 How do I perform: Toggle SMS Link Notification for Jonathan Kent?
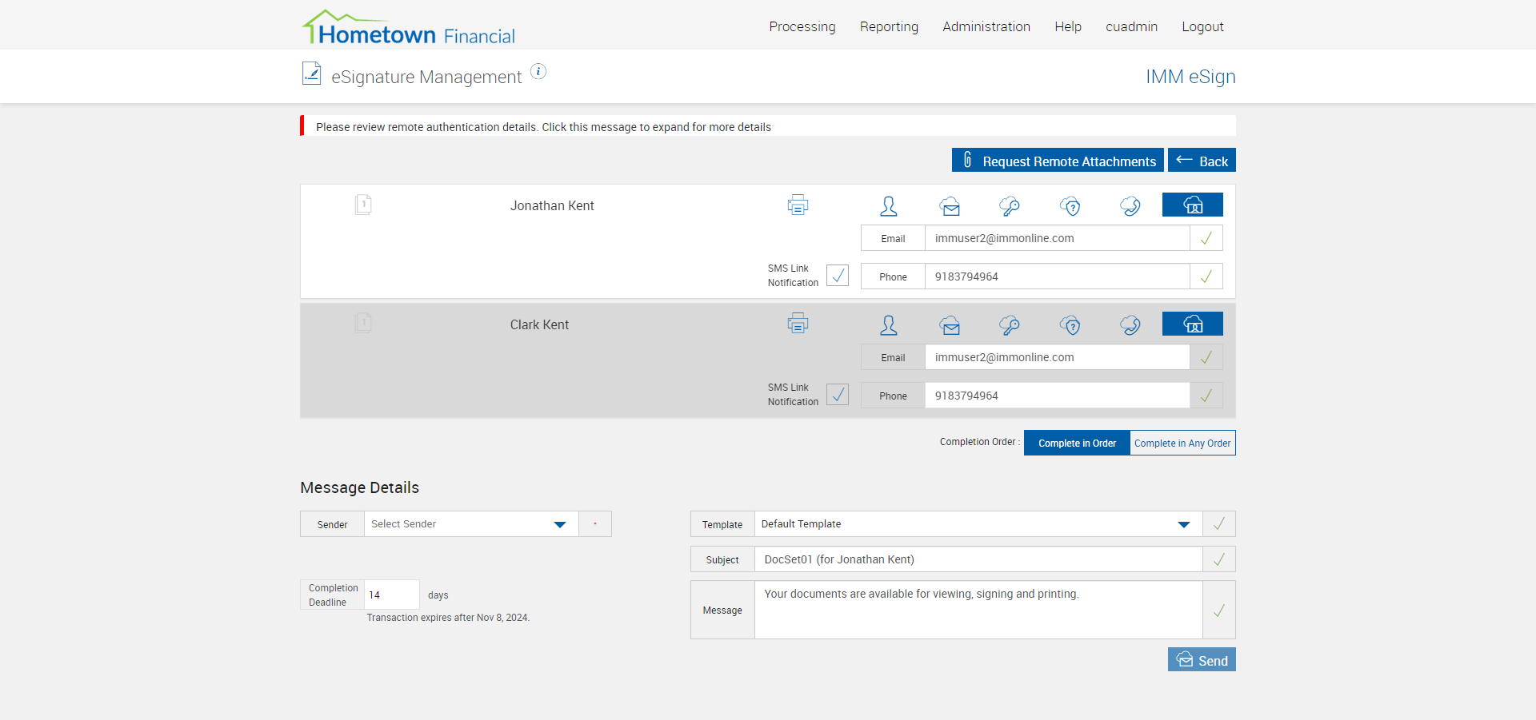click(838, 276)
